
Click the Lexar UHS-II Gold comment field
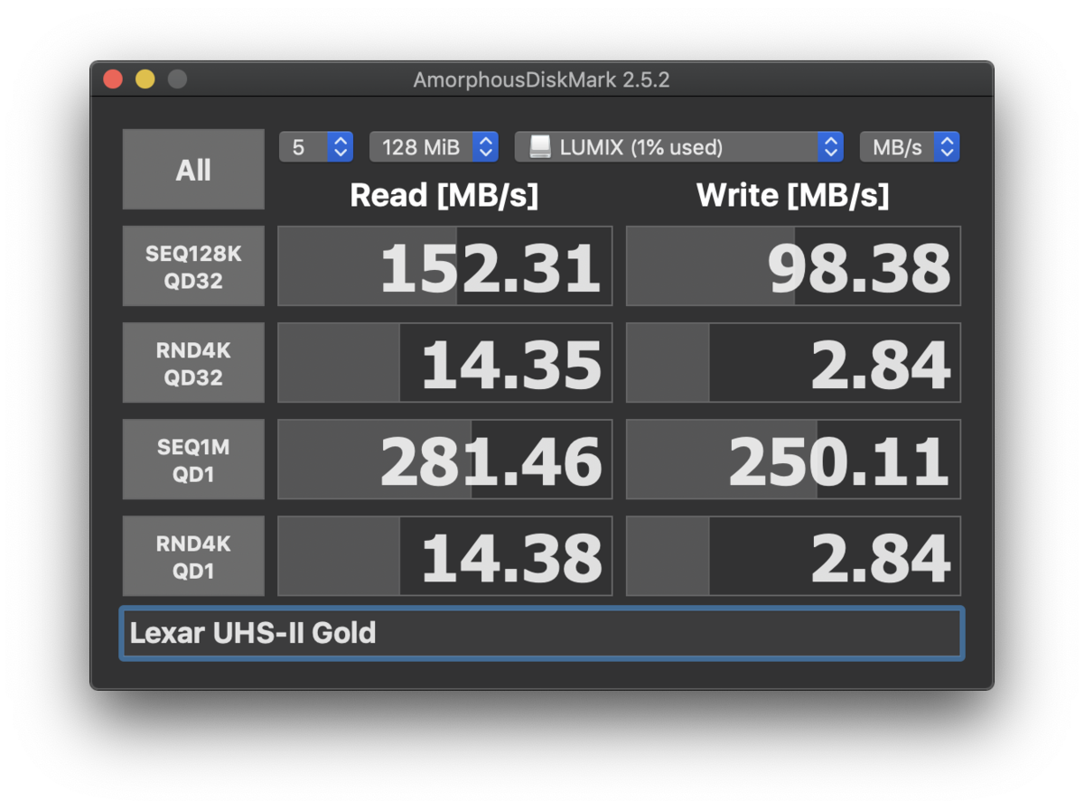pos(542,633)
